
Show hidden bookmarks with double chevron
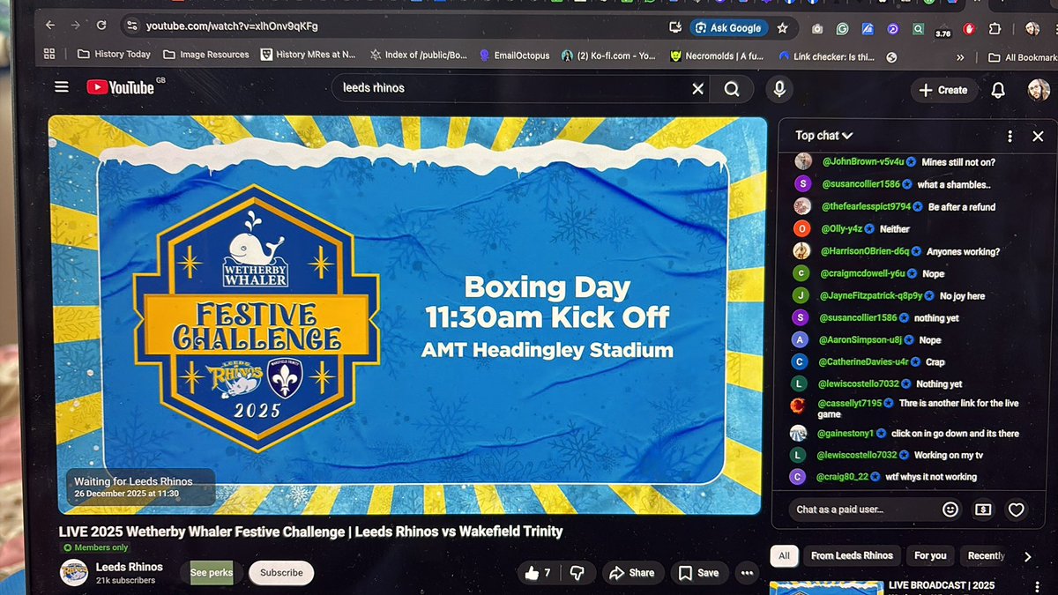[960, 57]
